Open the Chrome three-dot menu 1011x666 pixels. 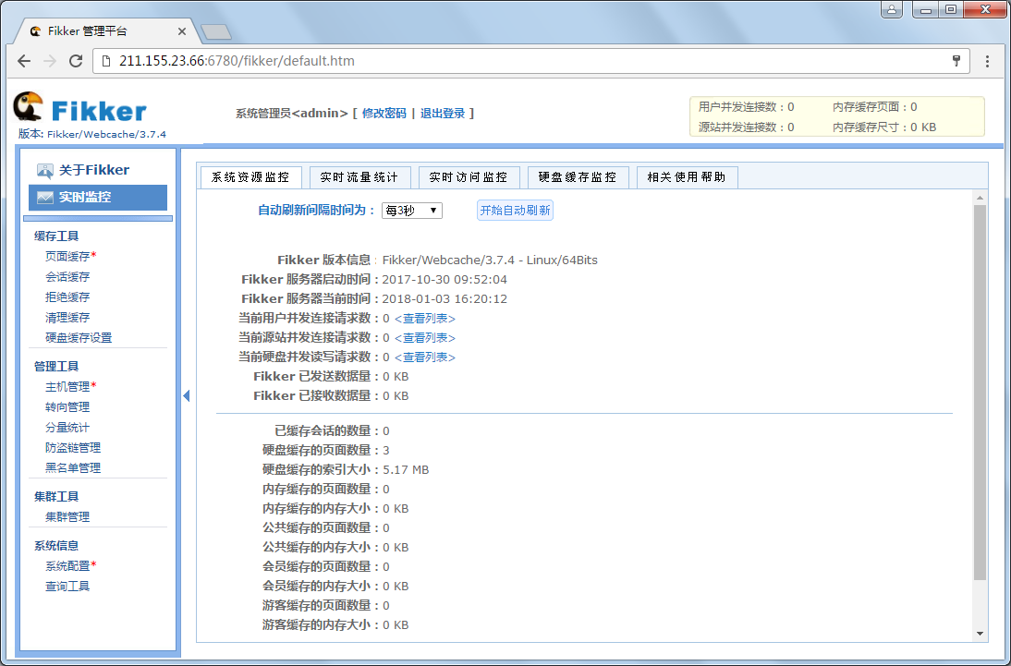tap(987, 61)
